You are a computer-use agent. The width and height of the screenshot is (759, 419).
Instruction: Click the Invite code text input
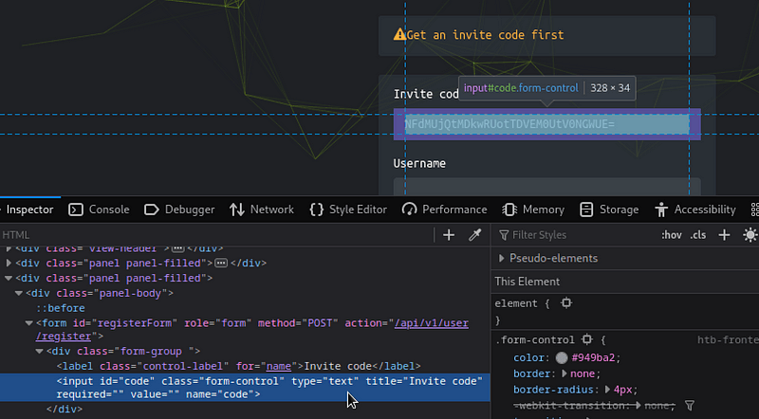pos(547,124)
